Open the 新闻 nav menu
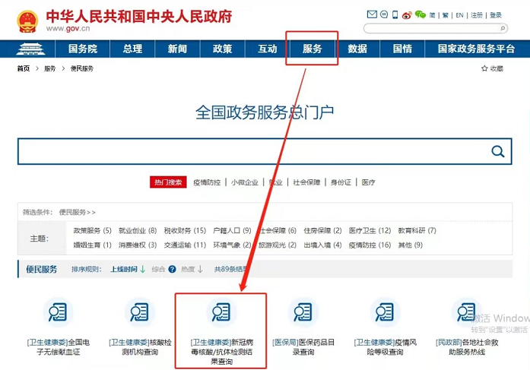 177,49
